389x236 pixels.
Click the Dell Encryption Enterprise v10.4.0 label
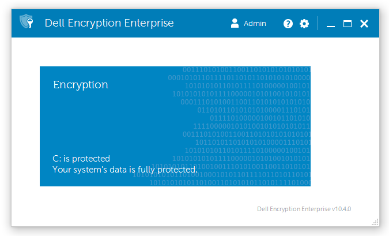pyautogui.click(x=304, y=209)
